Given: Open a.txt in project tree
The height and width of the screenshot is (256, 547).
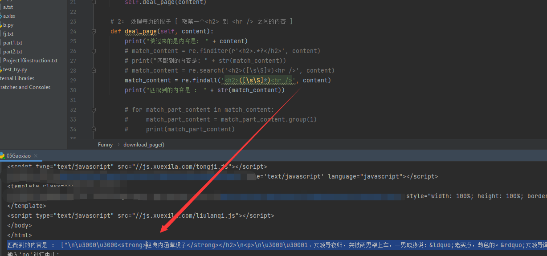Looking at the screenshot, I should coord(8,7).
